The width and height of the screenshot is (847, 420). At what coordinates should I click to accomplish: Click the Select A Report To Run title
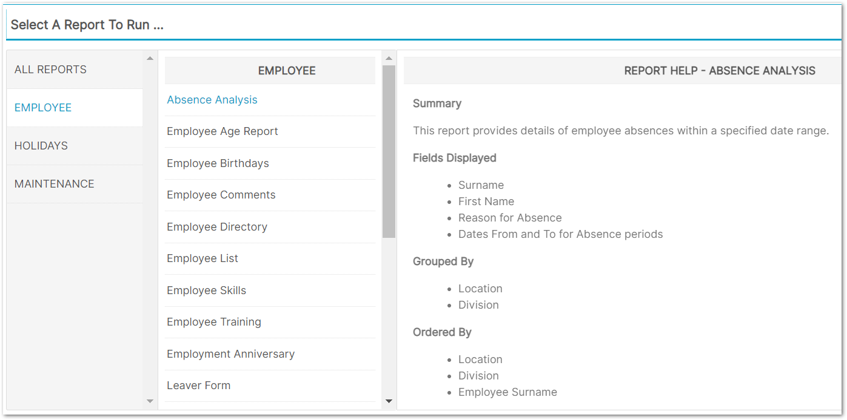pyautogui.click(x=87, y=25)
